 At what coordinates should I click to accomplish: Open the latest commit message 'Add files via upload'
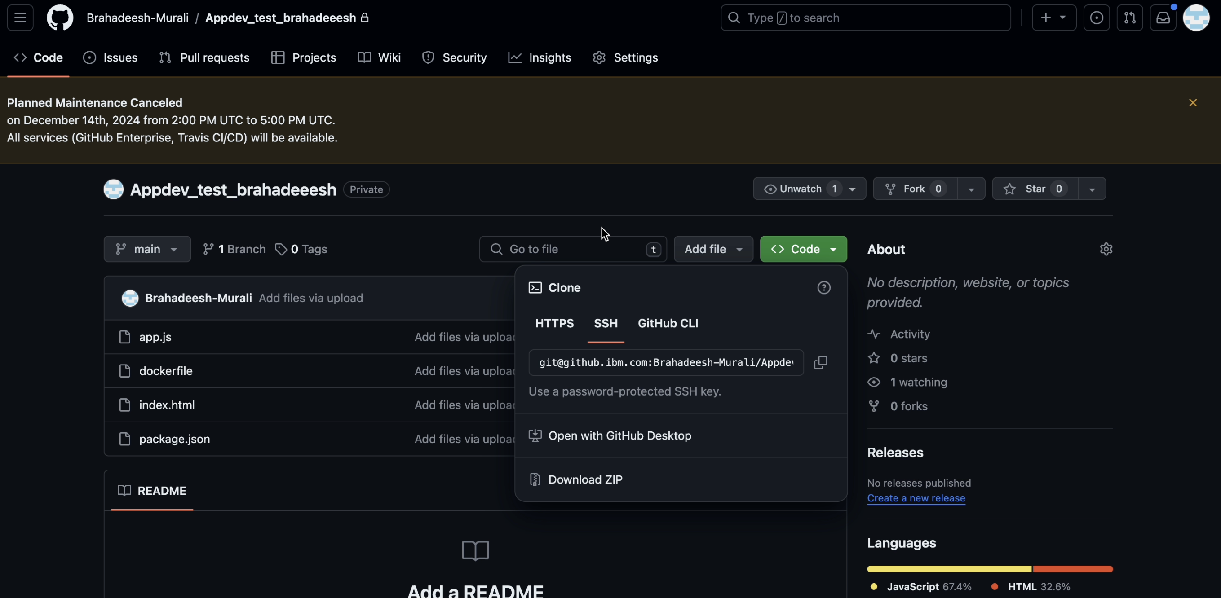[310, 298]
